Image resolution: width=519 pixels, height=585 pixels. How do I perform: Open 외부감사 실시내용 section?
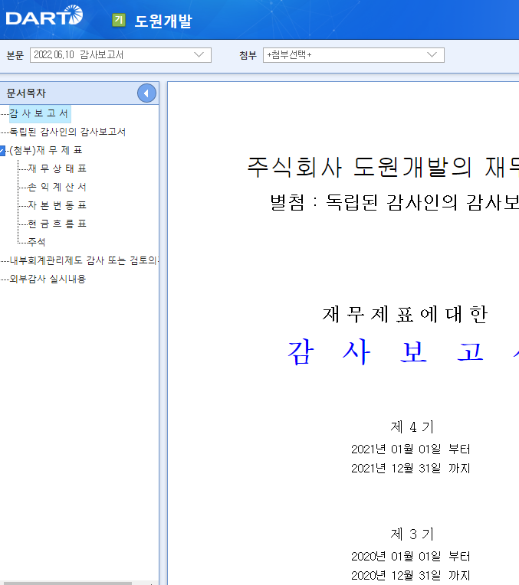48,279
